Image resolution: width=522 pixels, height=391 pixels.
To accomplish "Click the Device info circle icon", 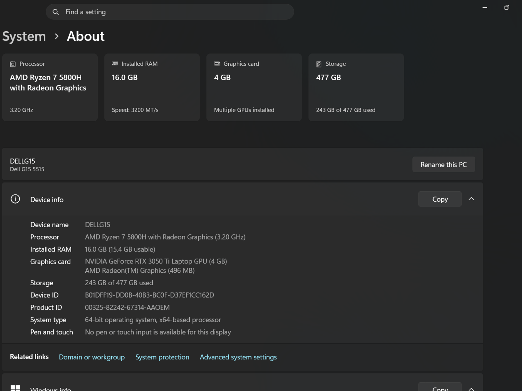I will coord(15,199).
